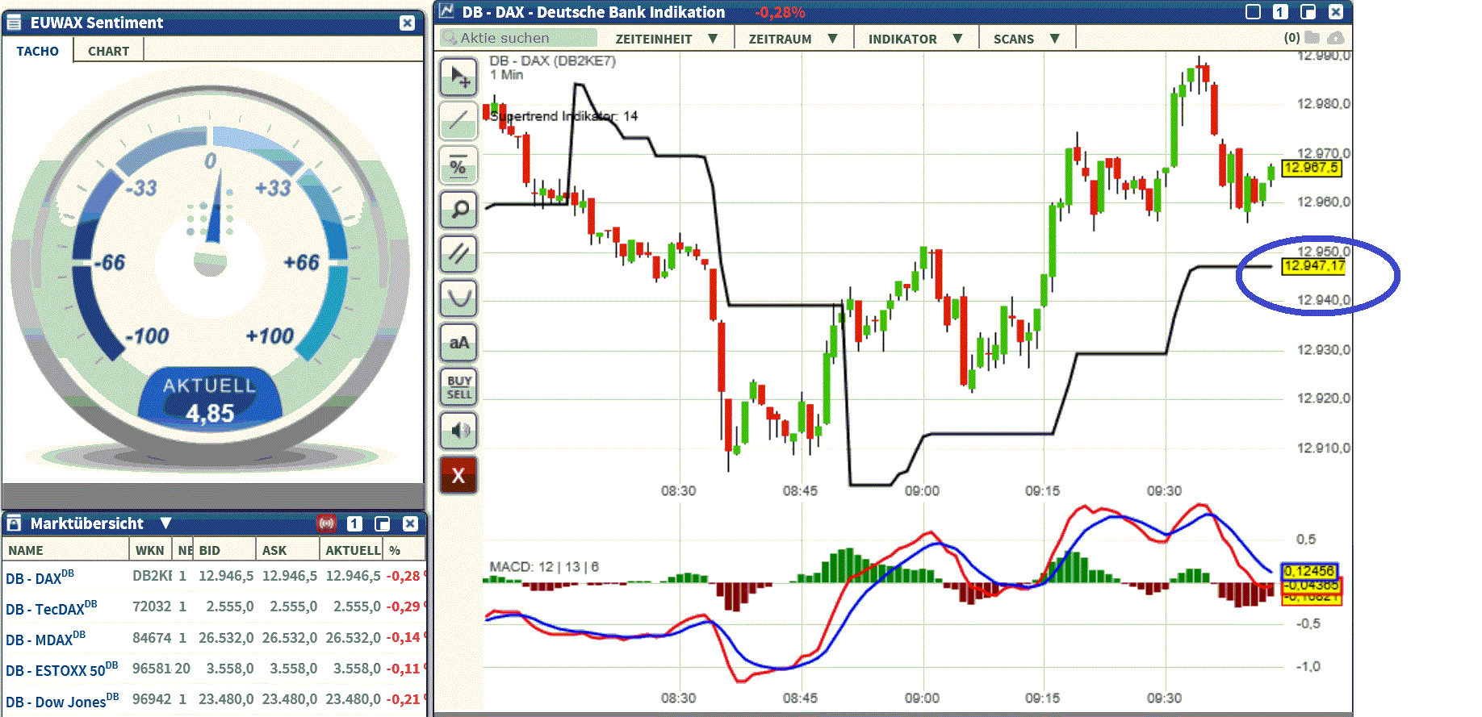The image size is (1482, 717).
Task: Select the curve arc drawing tool
Action: pyautogui.click(x=458, y=298)
